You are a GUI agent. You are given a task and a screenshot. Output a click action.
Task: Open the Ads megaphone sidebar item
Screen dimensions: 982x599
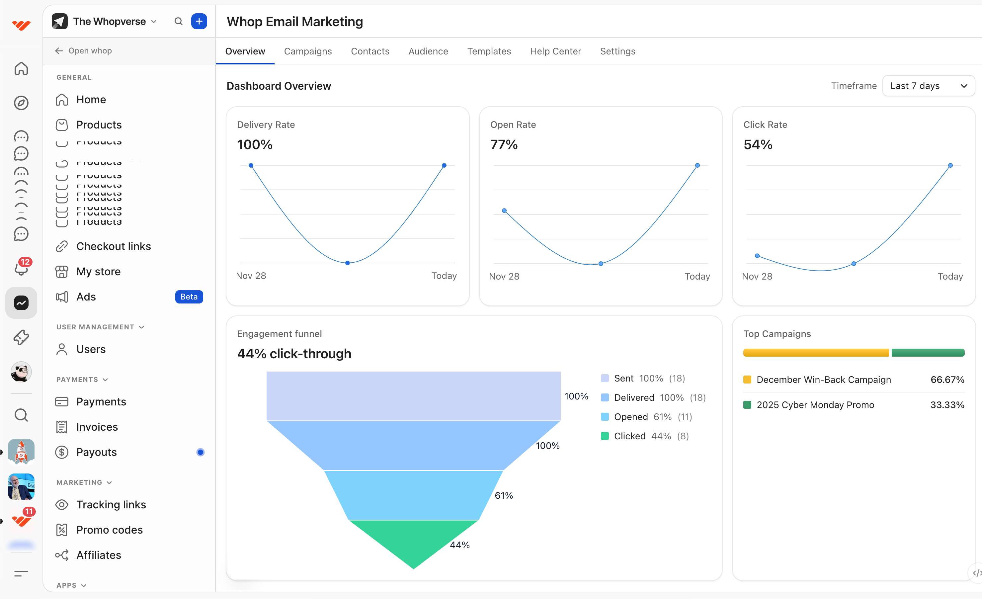86,297
